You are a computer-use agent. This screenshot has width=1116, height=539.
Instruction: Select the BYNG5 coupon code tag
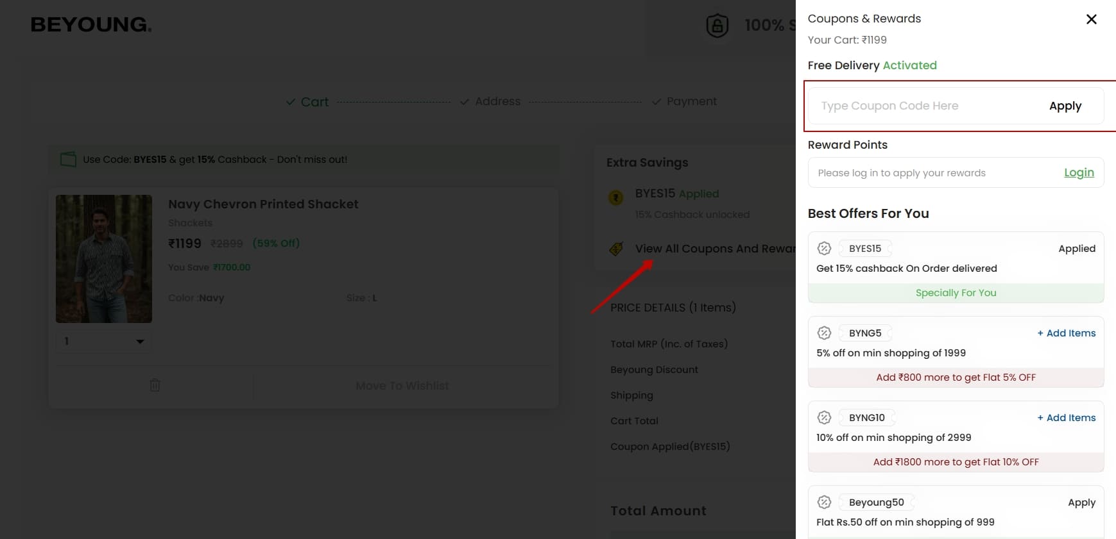pos(865,333)
